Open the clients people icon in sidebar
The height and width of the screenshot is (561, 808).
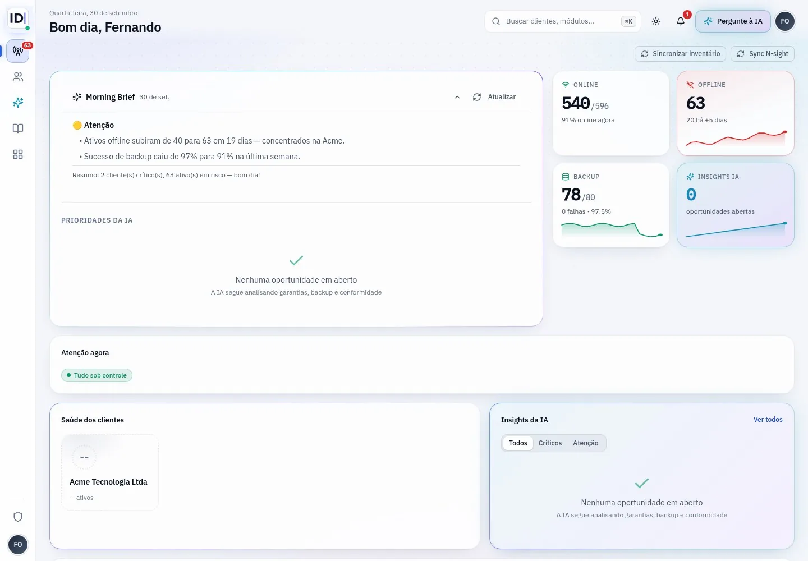pyautogui.click(x=18, y=77)
